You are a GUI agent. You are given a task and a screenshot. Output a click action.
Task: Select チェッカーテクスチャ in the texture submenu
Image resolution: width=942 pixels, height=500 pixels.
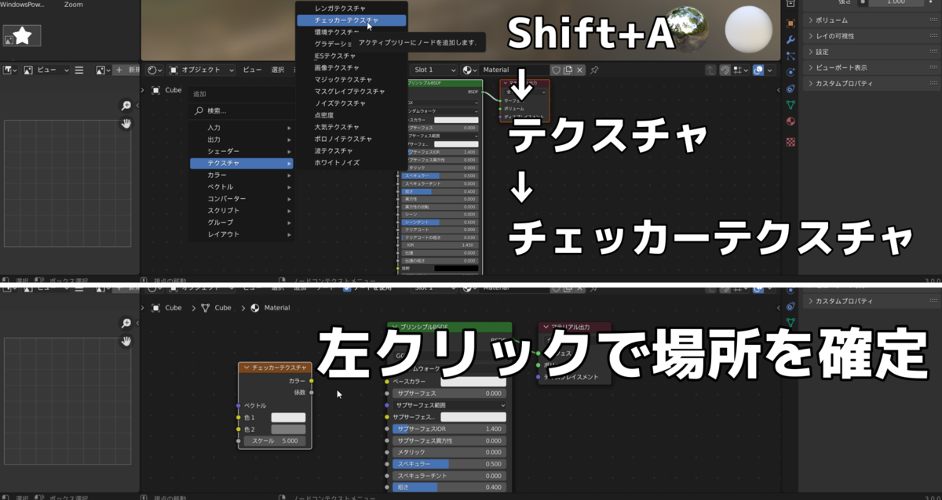tap(352, 20)
